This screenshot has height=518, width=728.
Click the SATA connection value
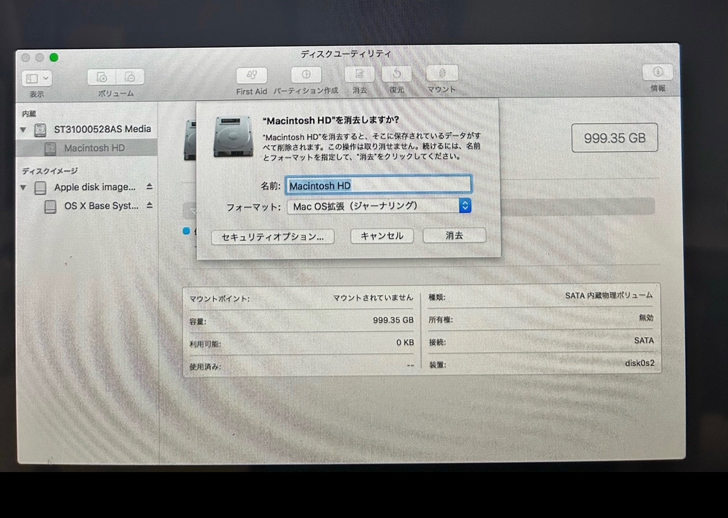click(x=643, y=340)
